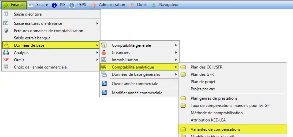Click the folder icon beside Plan genres de prestations

[x=183, y=98]
